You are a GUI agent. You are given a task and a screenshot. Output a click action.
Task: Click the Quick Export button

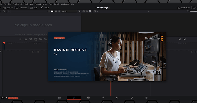[184, 7]
